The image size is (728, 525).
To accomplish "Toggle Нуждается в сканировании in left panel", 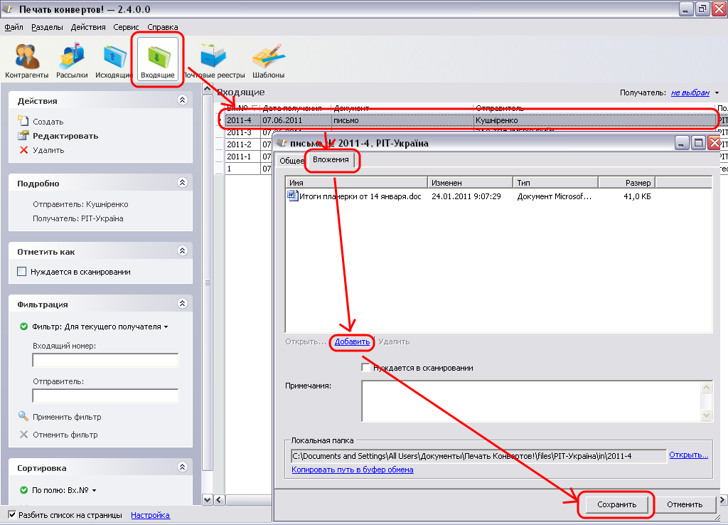I will [x=22, y=272].
